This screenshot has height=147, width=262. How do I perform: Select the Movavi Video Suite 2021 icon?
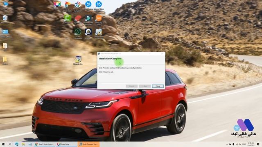pyautogui.click(x=78, y=6)
